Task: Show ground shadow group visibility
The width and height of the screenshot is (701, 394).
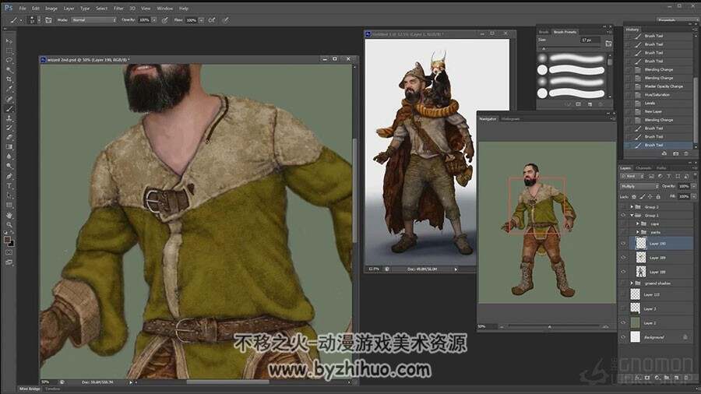Action: coord(623,283)
